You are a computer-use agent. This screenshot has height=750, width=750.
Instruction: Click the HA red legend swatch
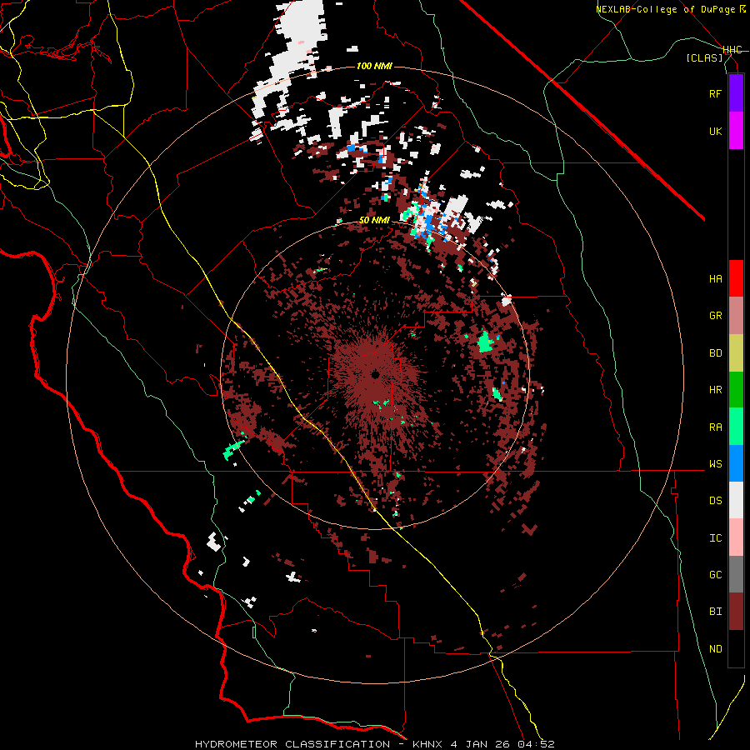point(736,278)
